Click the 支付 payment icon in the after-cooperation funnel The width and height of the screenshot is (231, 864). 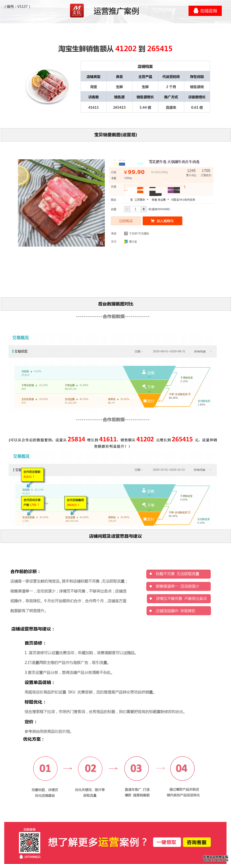145,519
